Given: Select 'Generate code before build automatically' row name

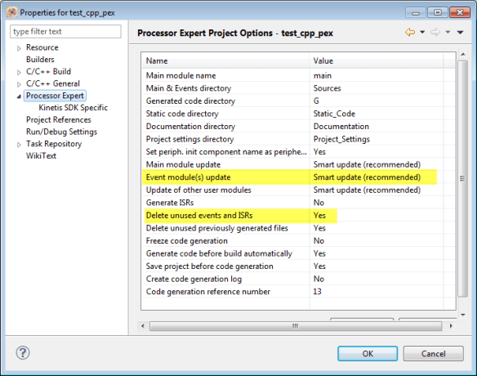Looking at the screenshot, I should [x=219, y=253].
